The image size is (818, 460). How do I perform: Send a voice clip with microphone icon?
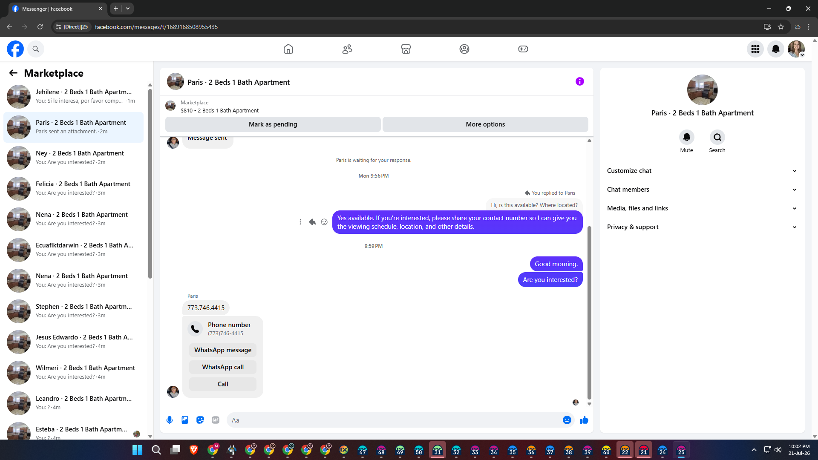point(170,420)
